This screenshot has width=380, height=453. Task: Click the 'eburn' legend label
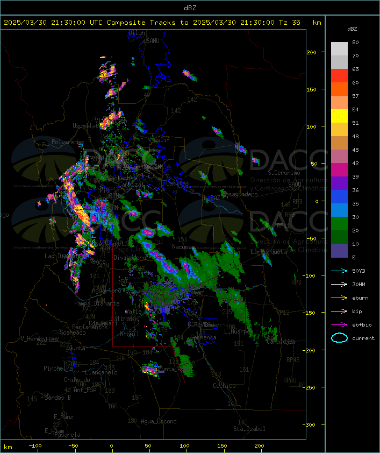(360, 298)
